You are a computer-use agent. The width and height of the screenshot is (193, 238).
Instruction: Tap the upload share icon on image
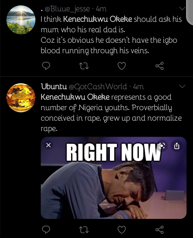(x=177, y=146)
